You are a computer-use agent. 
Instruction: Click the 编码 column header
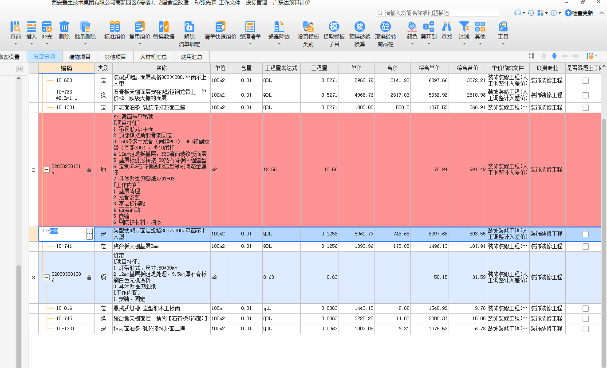point(66,68)
